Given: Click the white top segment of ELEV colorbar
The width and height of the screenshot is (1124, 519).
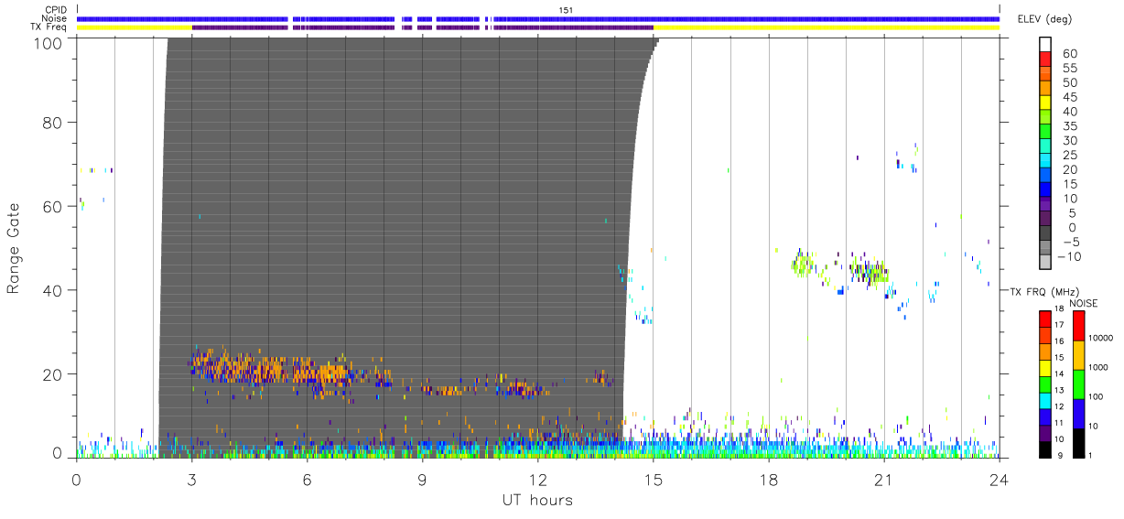Looking at the screenshot, I should (x=1045, y=45).
